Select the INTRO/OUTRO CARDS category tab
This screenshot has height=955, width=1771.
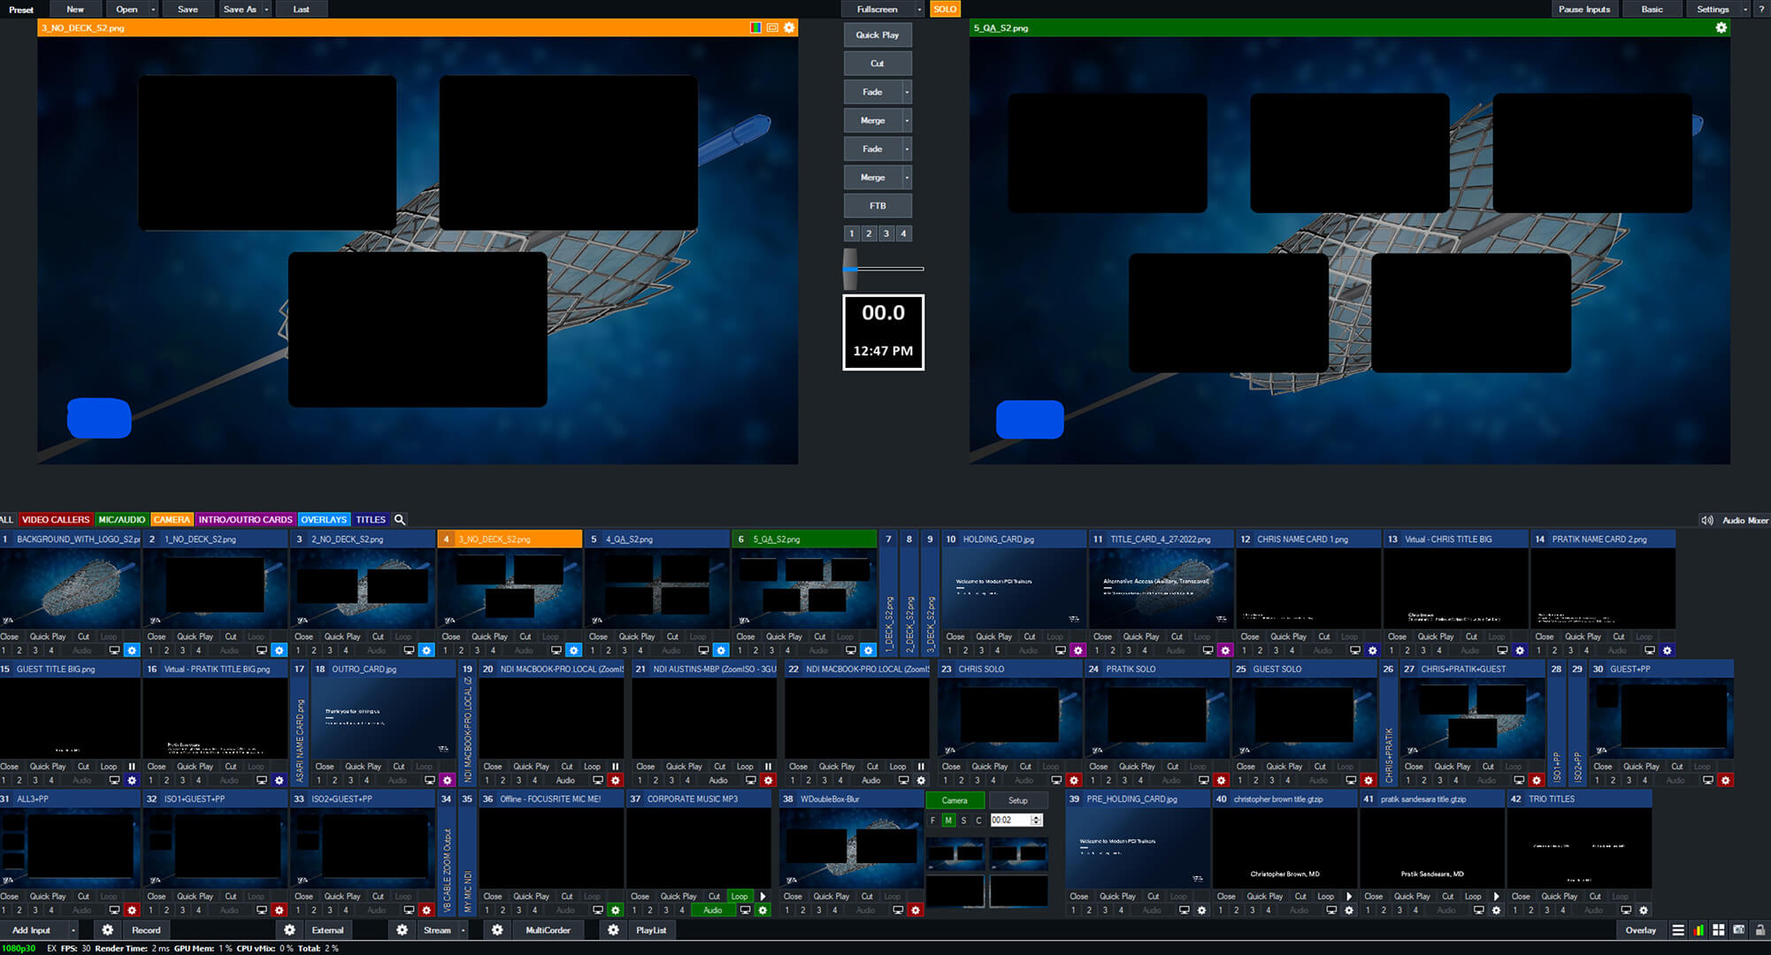point(246,519)
